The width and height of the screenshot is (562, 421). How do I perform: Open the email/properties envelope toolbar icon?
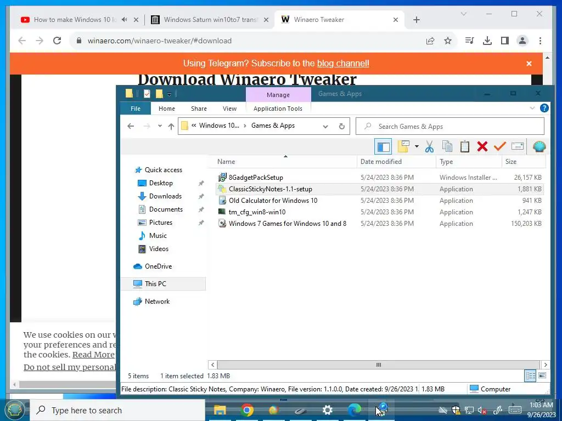tap(517, 146)
